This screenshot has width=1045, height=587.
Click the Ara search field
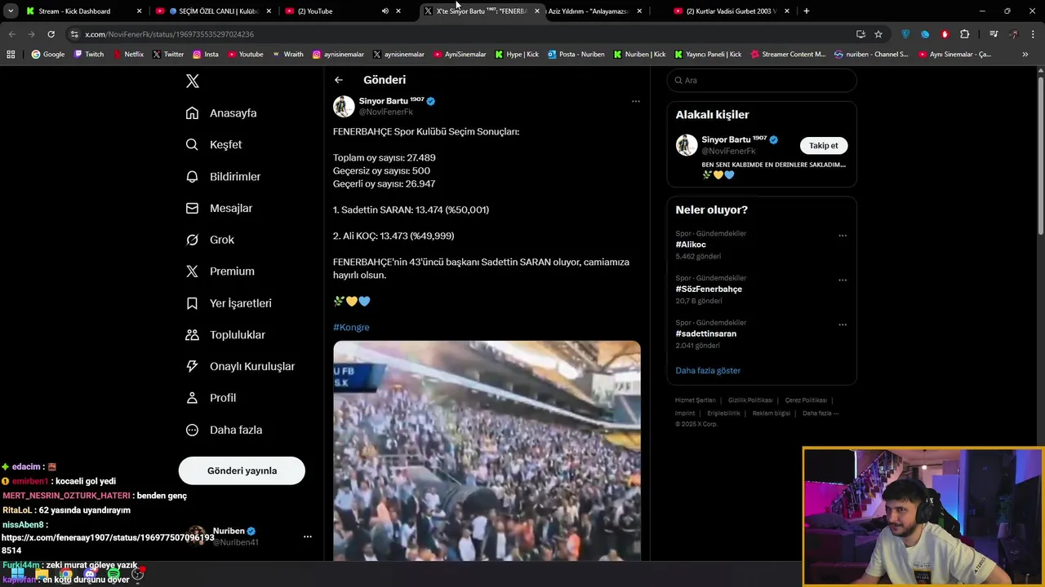tap(762, 81)
